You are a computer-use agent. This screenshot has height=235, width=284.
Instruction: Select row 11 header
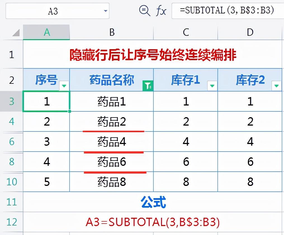coord(11,202)
